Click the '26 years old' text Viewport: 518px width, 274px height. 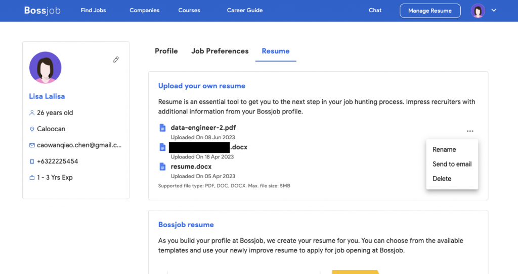point(55,113)
